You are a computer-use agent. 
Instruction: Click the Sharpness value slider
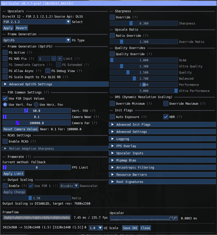(144, 23)
